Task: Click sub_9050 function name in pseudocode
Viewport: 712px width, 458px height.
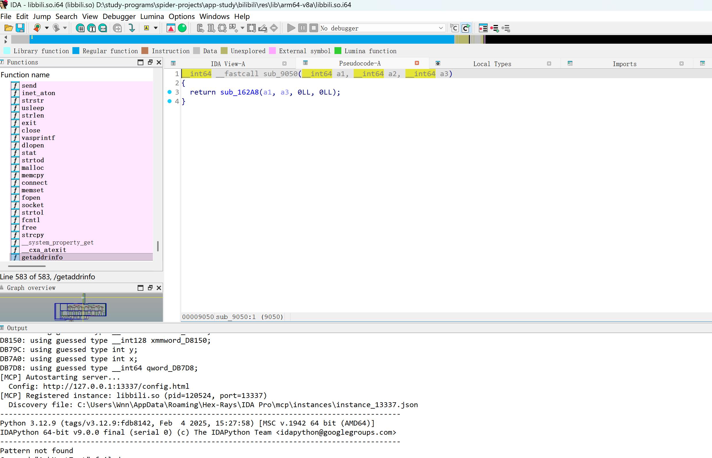Action: (x=280, y=74)
